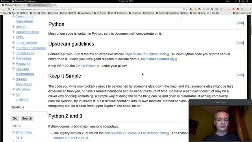Open the Magazines bookmarks folder
The height and width of the screenshot is (142, 252).
pyautogui.click(x=135, y=13)
